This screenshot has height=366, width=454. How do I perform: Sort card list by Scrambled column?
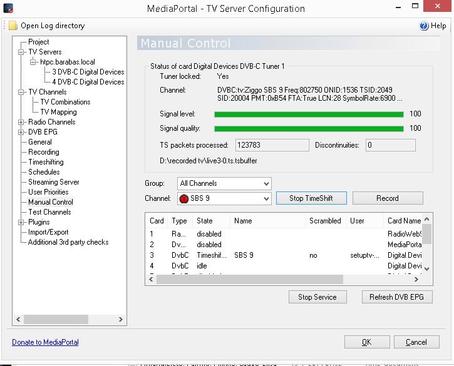325,221
